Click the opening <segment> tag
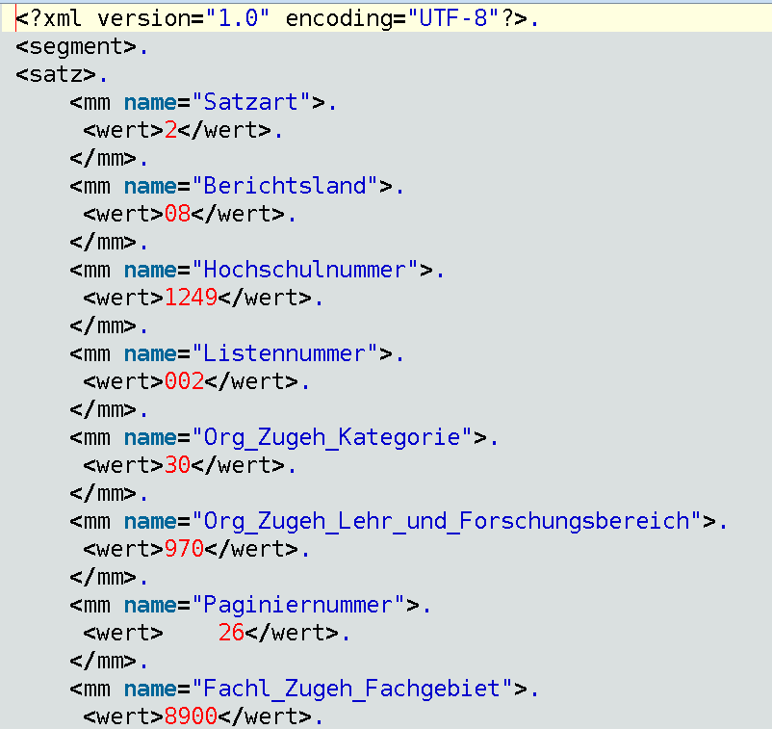The image size is (772, 729). [x=76, y=47]
